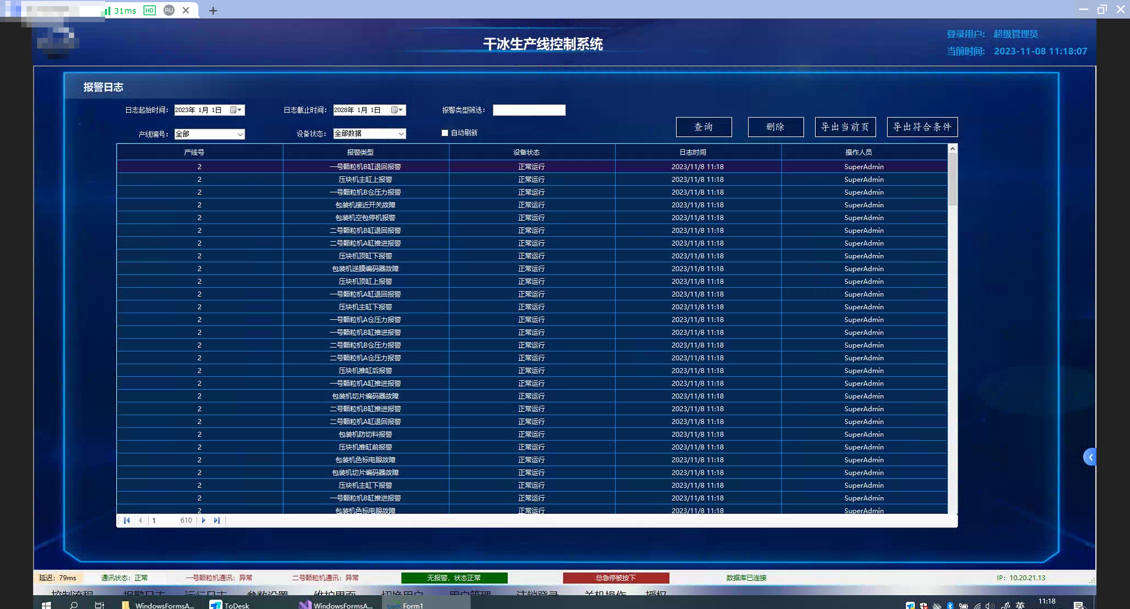This screenshot has height=609, width=1130.
Task: Go to next page of log
Action: [x=203, y=520]
